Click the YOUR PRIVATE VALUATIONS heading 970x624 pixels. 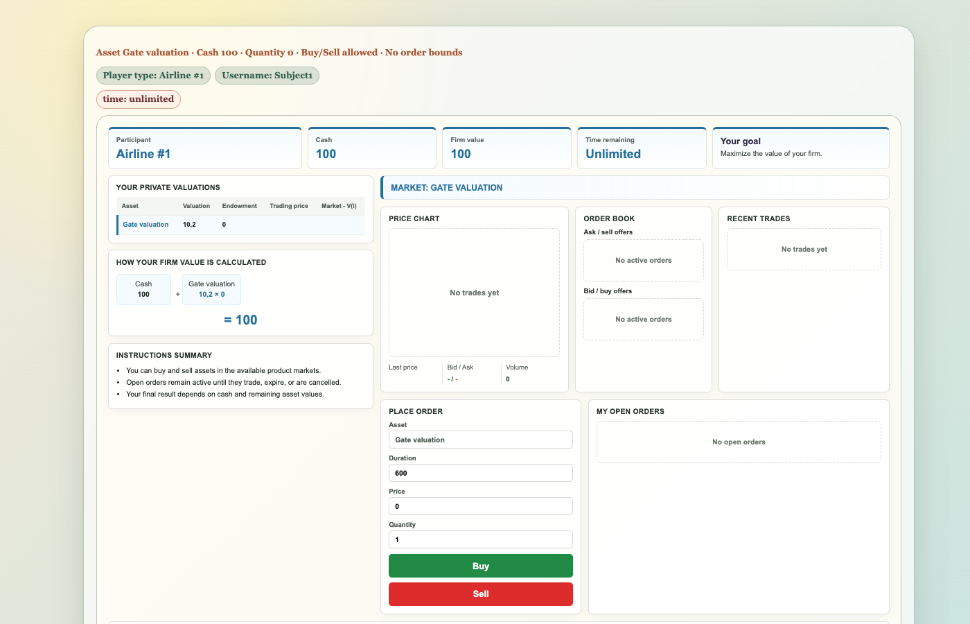click(168, 187)
